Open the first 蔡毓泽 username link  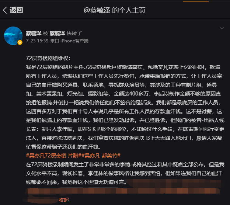pos(34,33)
